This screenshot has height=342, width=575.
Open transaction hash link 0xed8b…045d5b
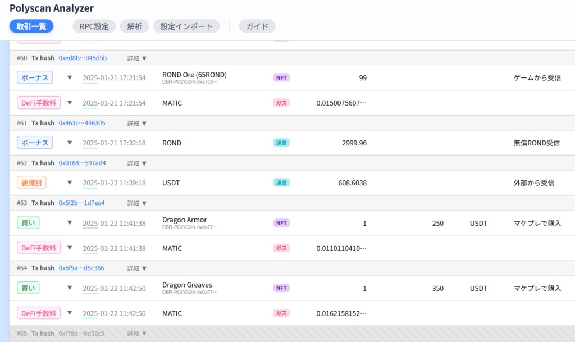[x=83, y=58]
